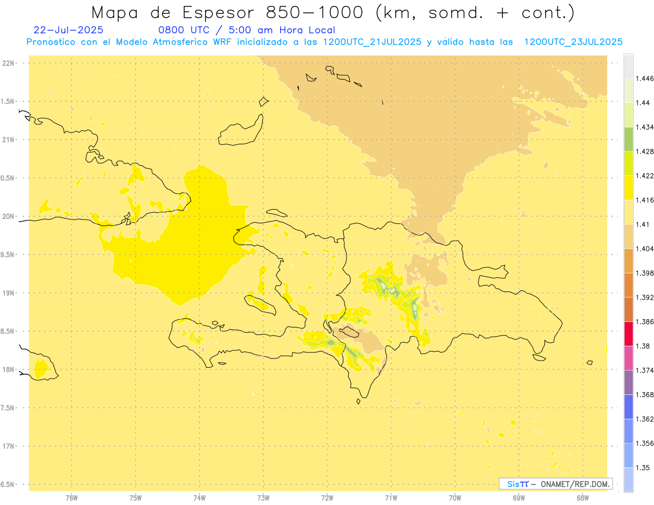Click the longitude label '70W'
This screenshot has height=505, width=654.
pos(455,498)
